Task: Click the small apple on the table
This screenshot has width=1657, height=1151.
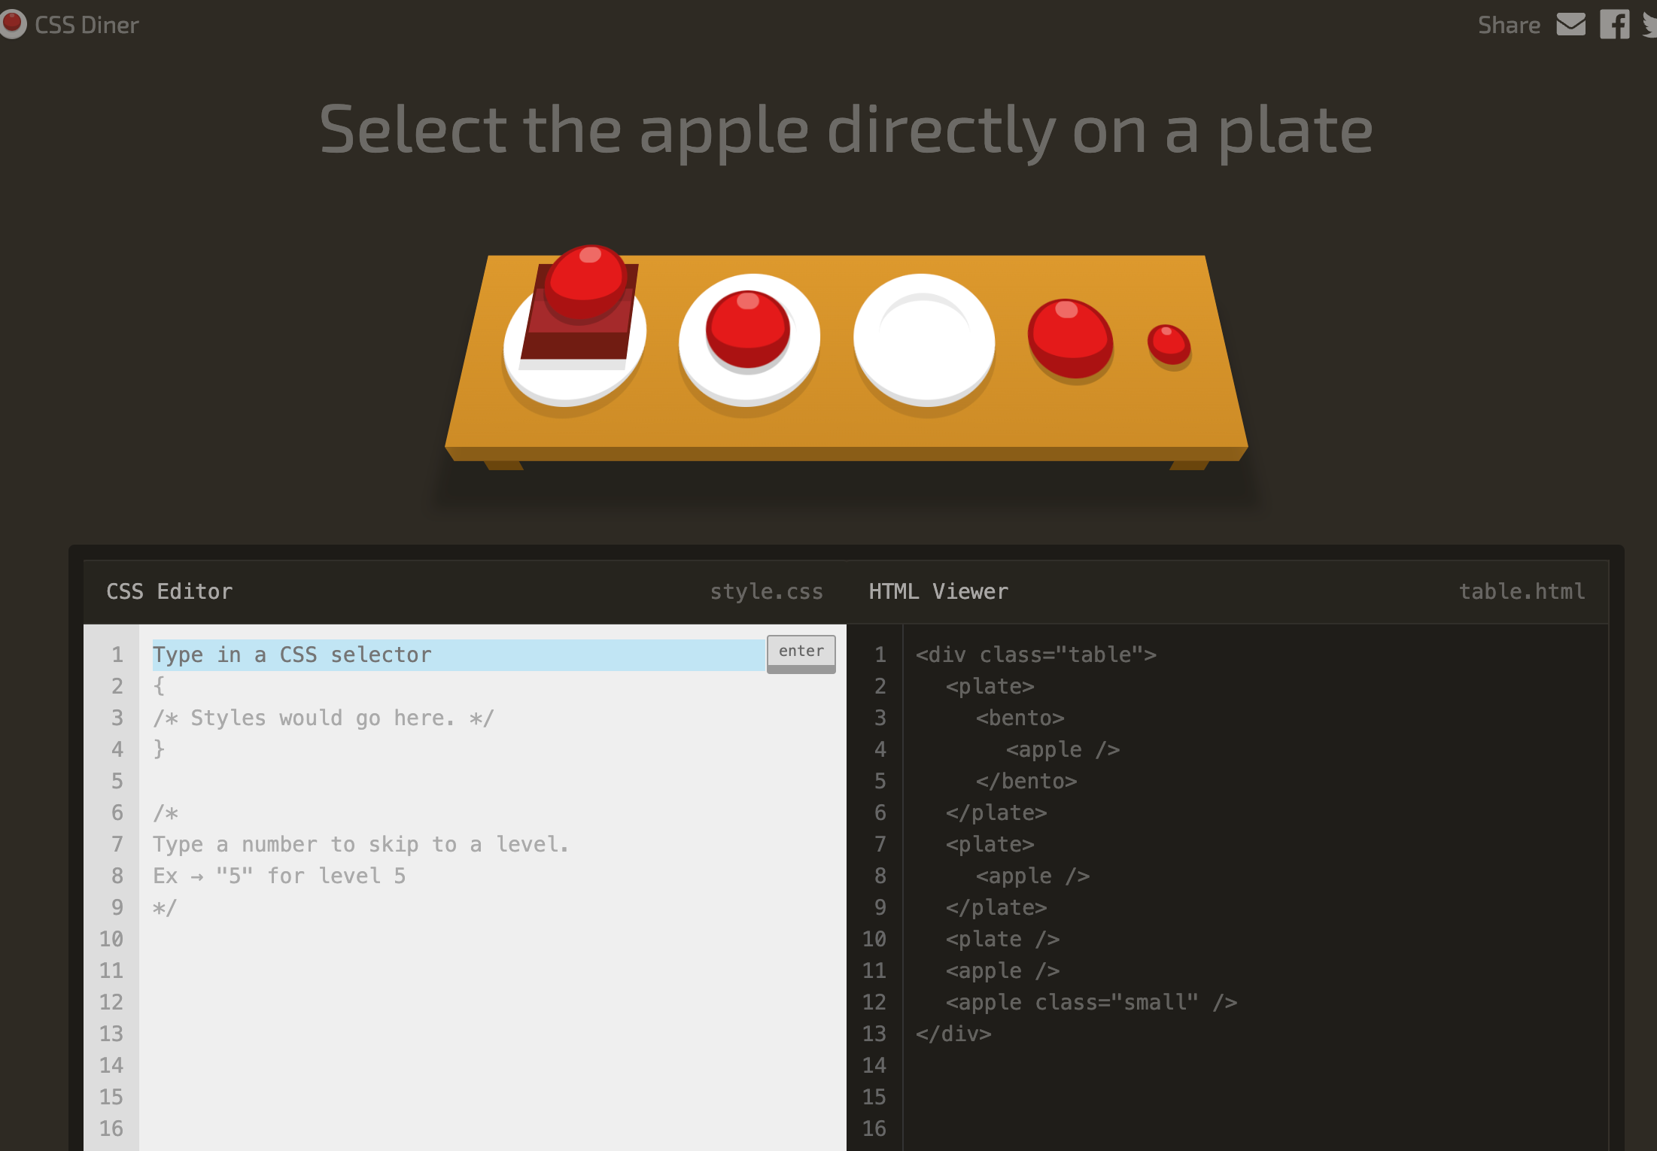Action: tap(1169, 345)
